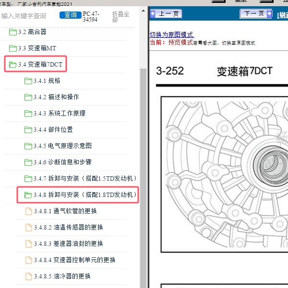Click the PC.47-34594 code text
The image size is (288, 288).
click(91, 16)
